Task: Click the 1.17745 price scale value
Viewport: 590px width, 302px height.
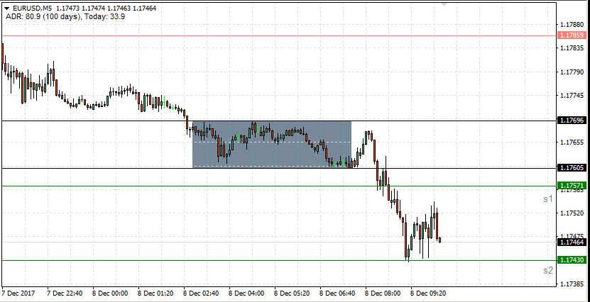Action: (572, 96)
